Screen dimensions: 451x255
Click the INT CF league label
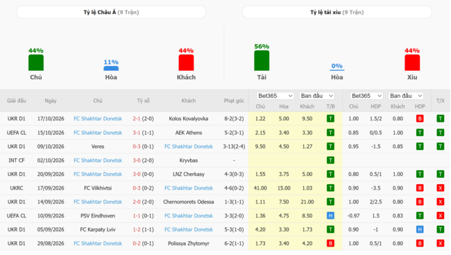(x=17, y=161)
